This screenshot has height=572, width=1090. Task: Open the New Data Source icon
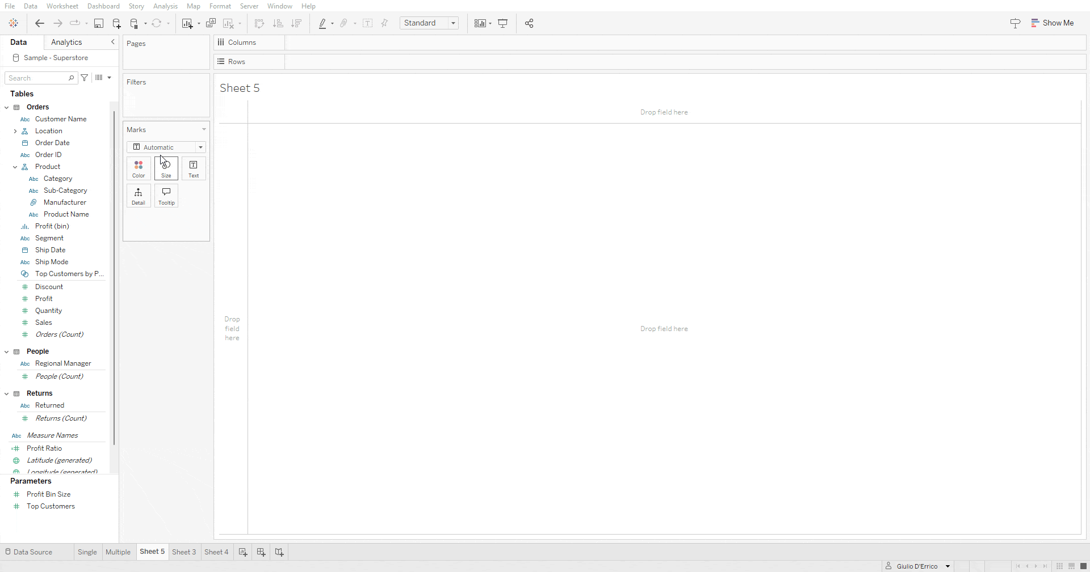tap(117, 23)
